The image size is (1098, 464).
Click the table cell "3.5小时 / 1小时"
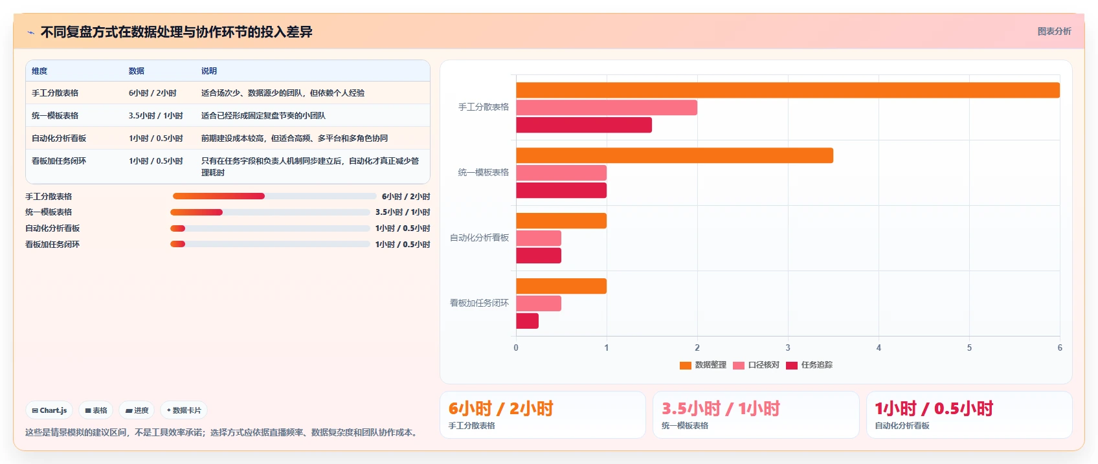coord(156,116)
